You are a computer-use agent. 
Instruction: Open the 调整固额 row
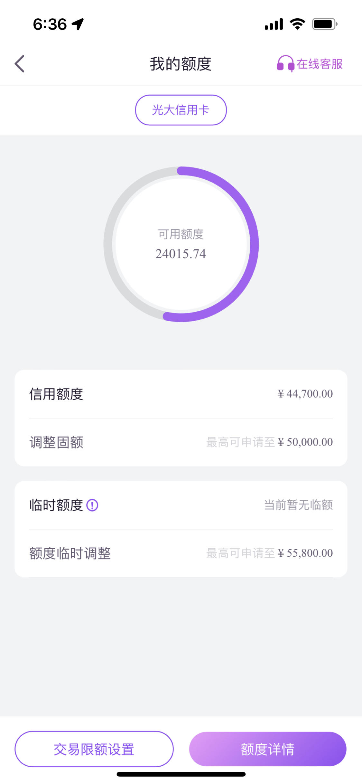(181, 442)
